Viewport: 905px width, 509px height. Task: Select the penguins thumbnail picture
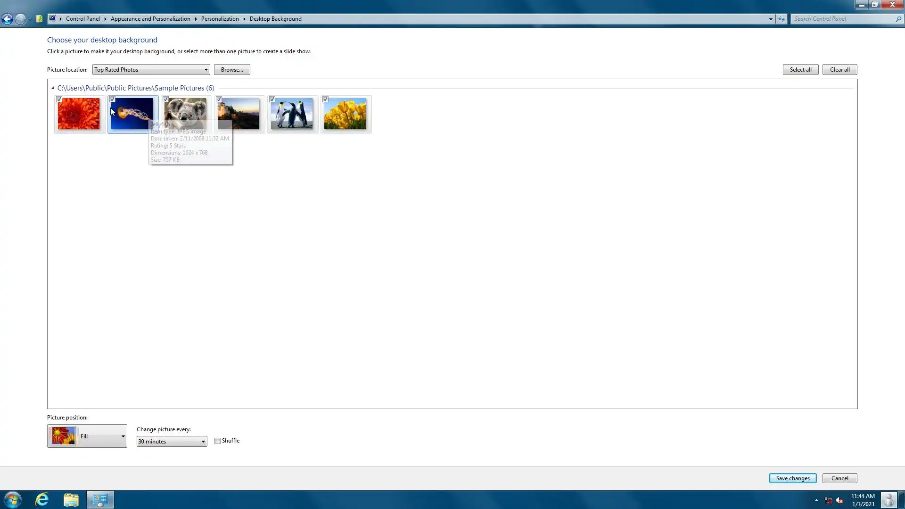tap(292, 114)
